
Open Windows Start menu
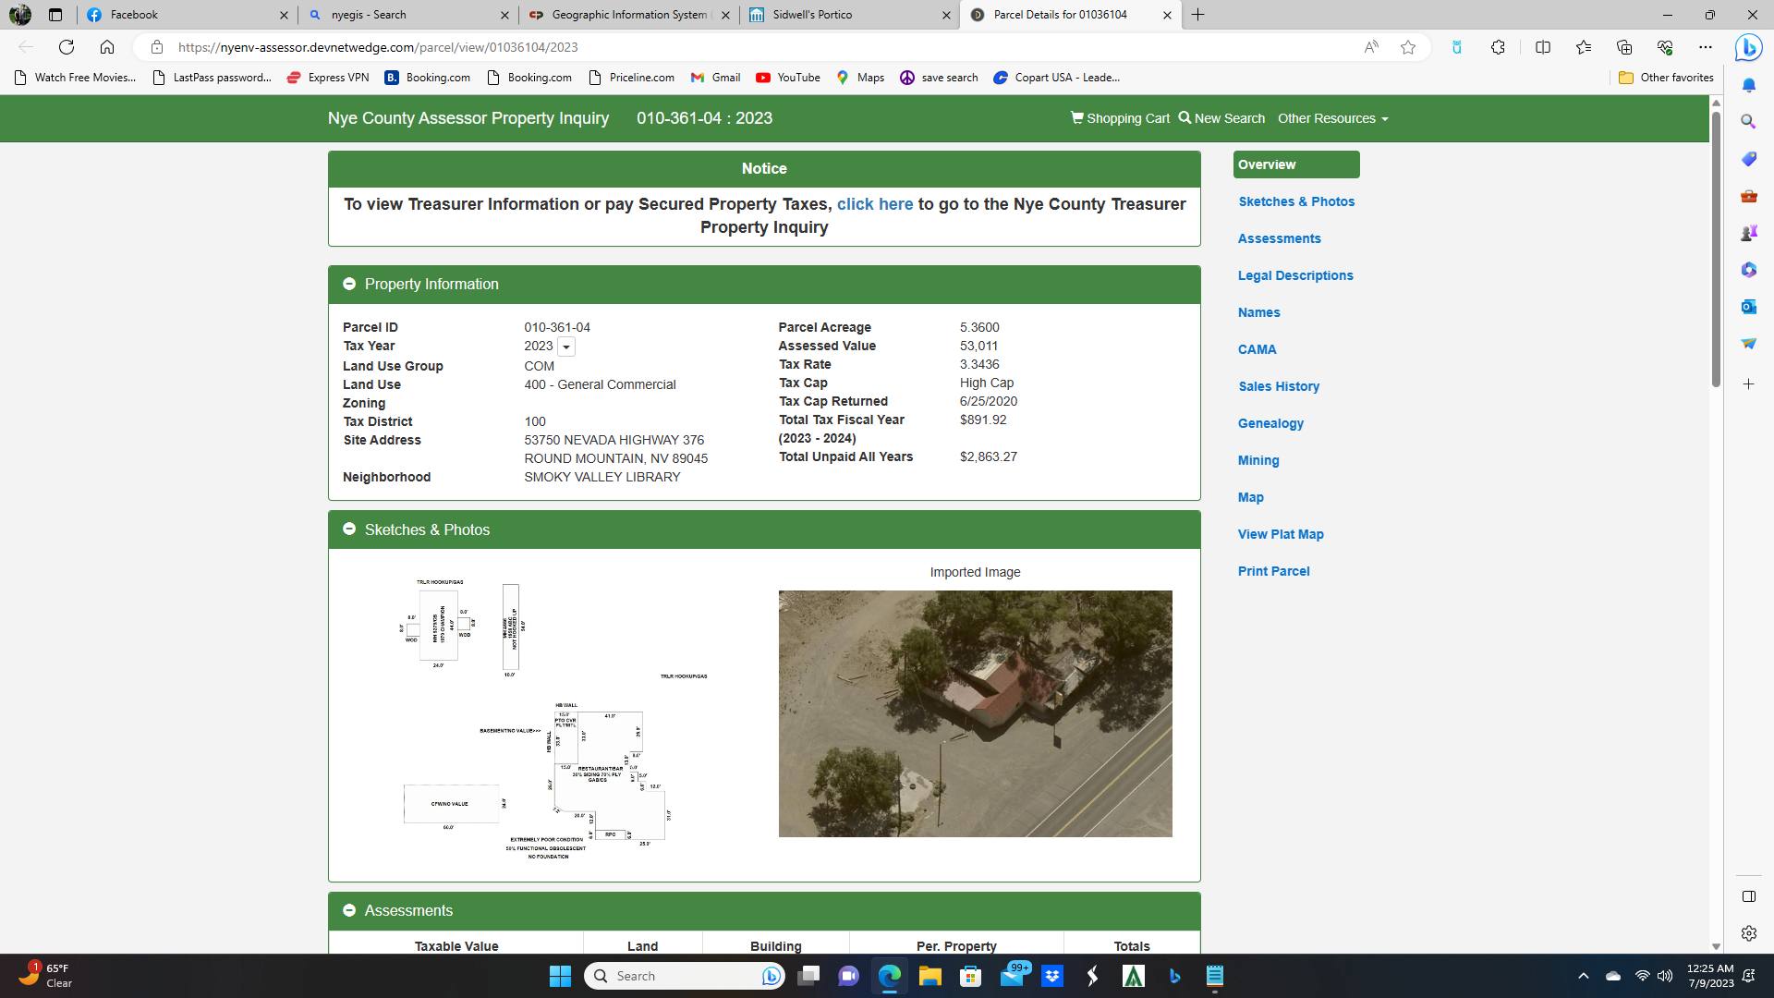click(560, 976)
